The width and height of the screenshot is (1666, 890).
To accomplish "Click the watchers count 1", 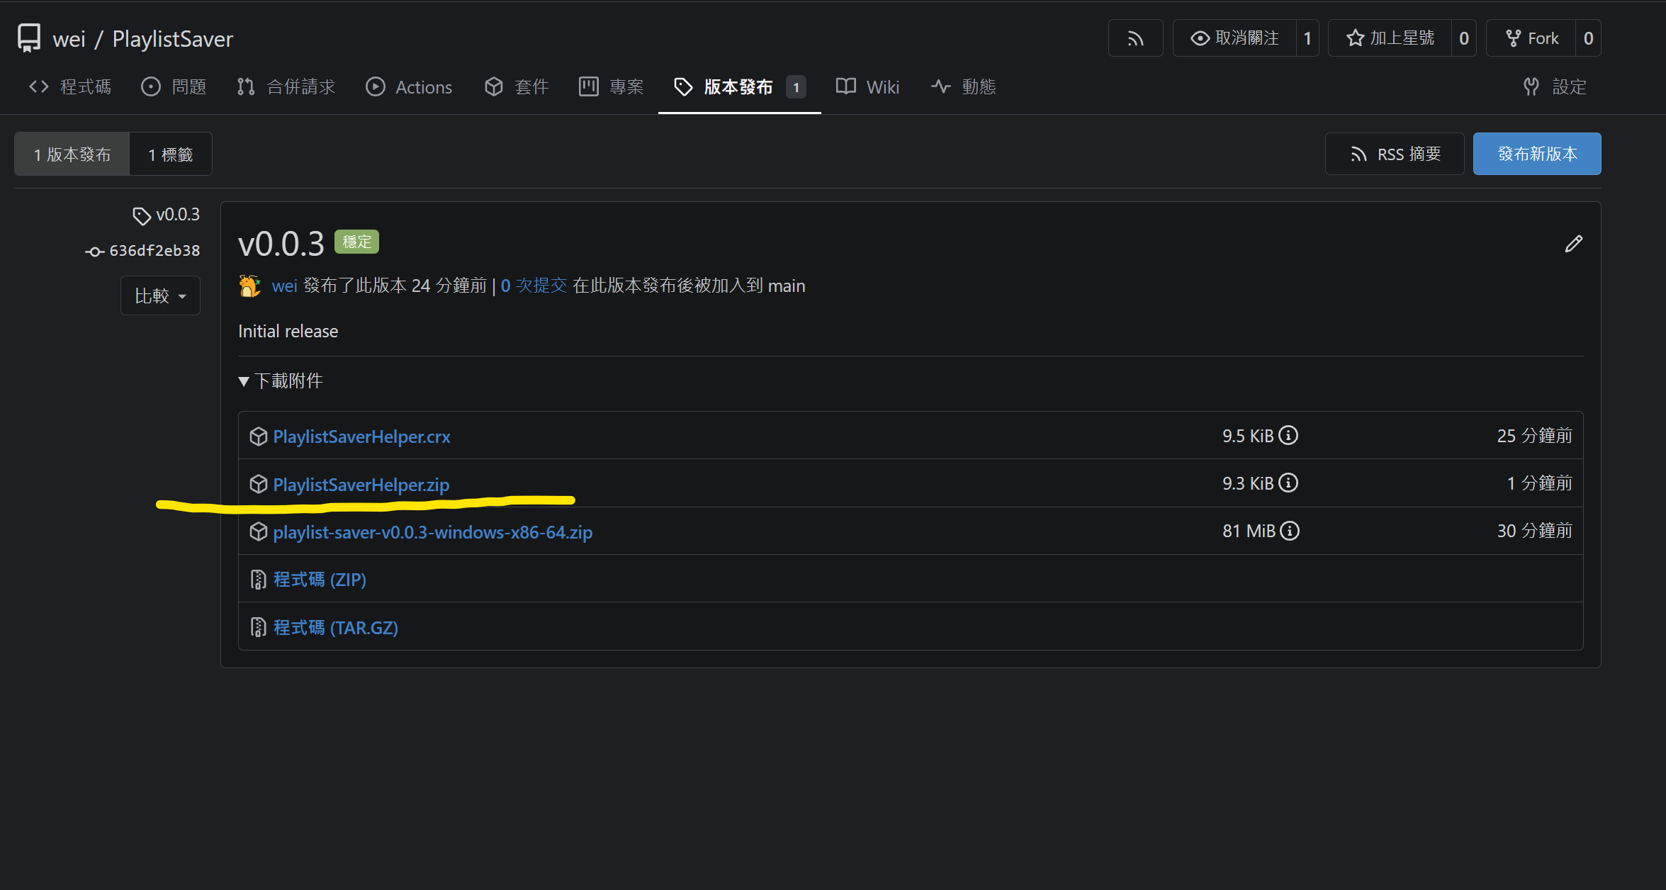I will pyautogui.click(x=1307, y=38).
